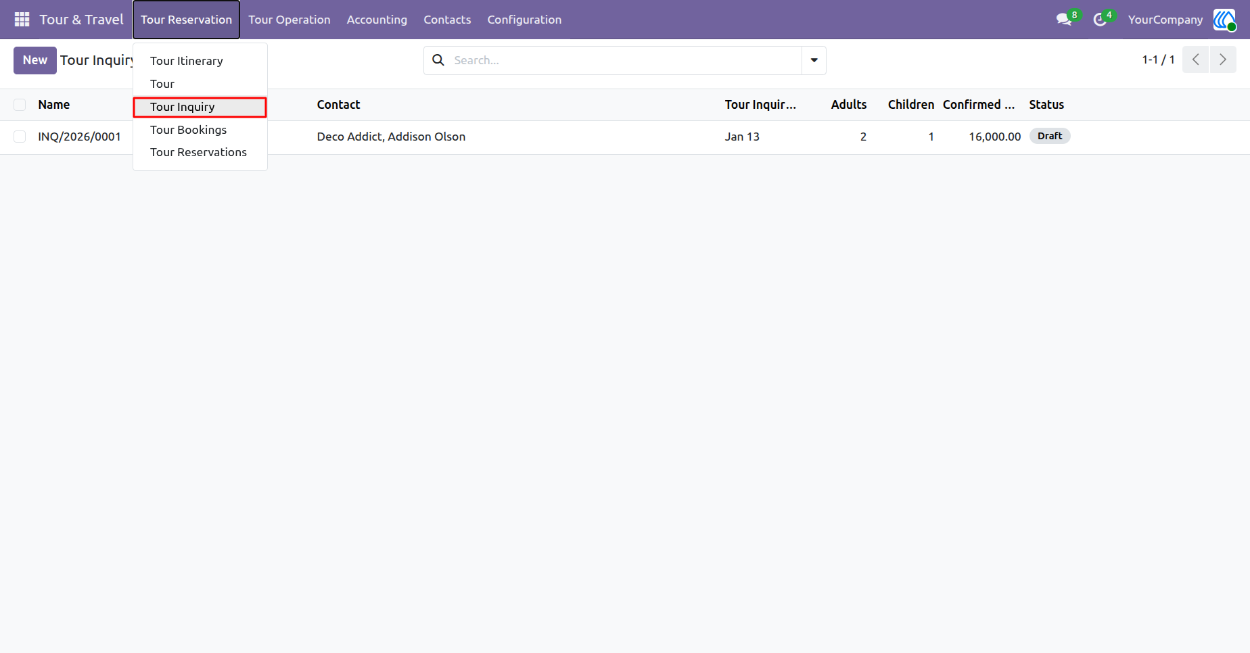Toggle the select-all checkbox in header
The width and height of the screenshot is (1250, 653).
[x=20, y=105]
